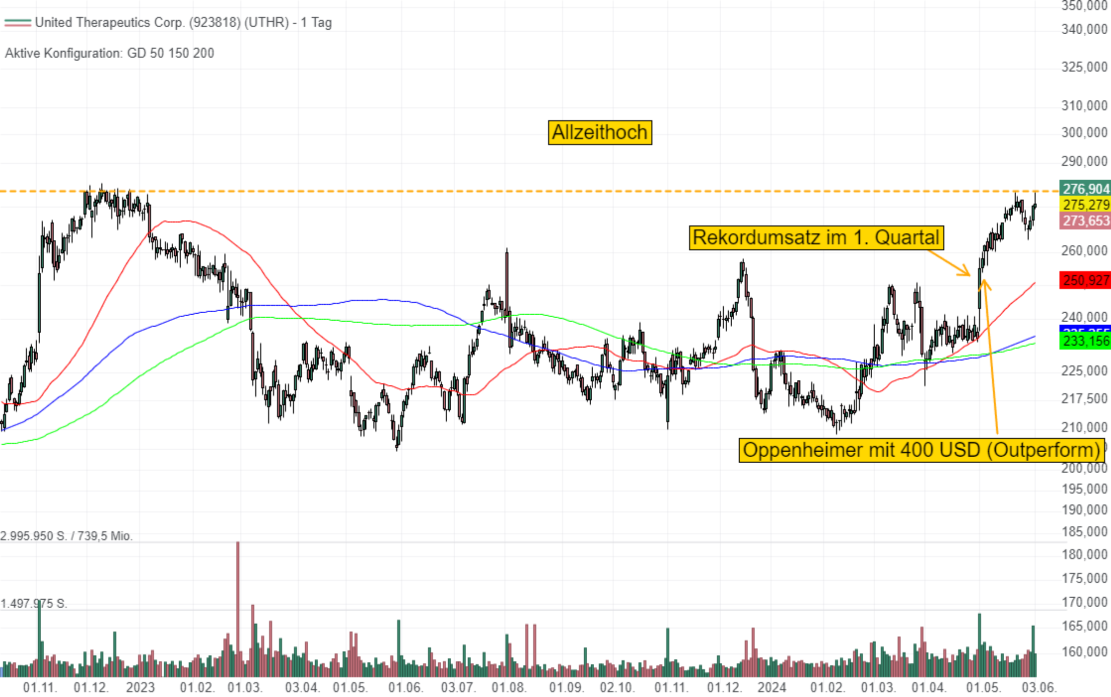Click the 217,500 price axis label

click(x=1084, y=399)
